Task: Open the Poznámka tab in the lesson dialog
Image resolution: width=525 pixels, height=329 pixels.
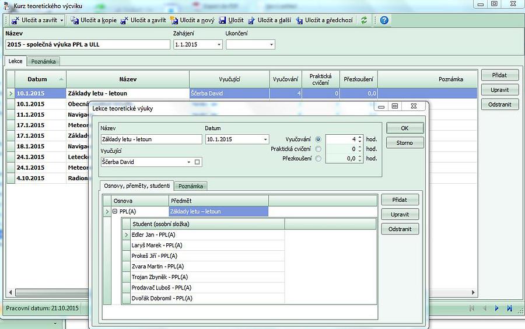Action: (x=191, y=186)
